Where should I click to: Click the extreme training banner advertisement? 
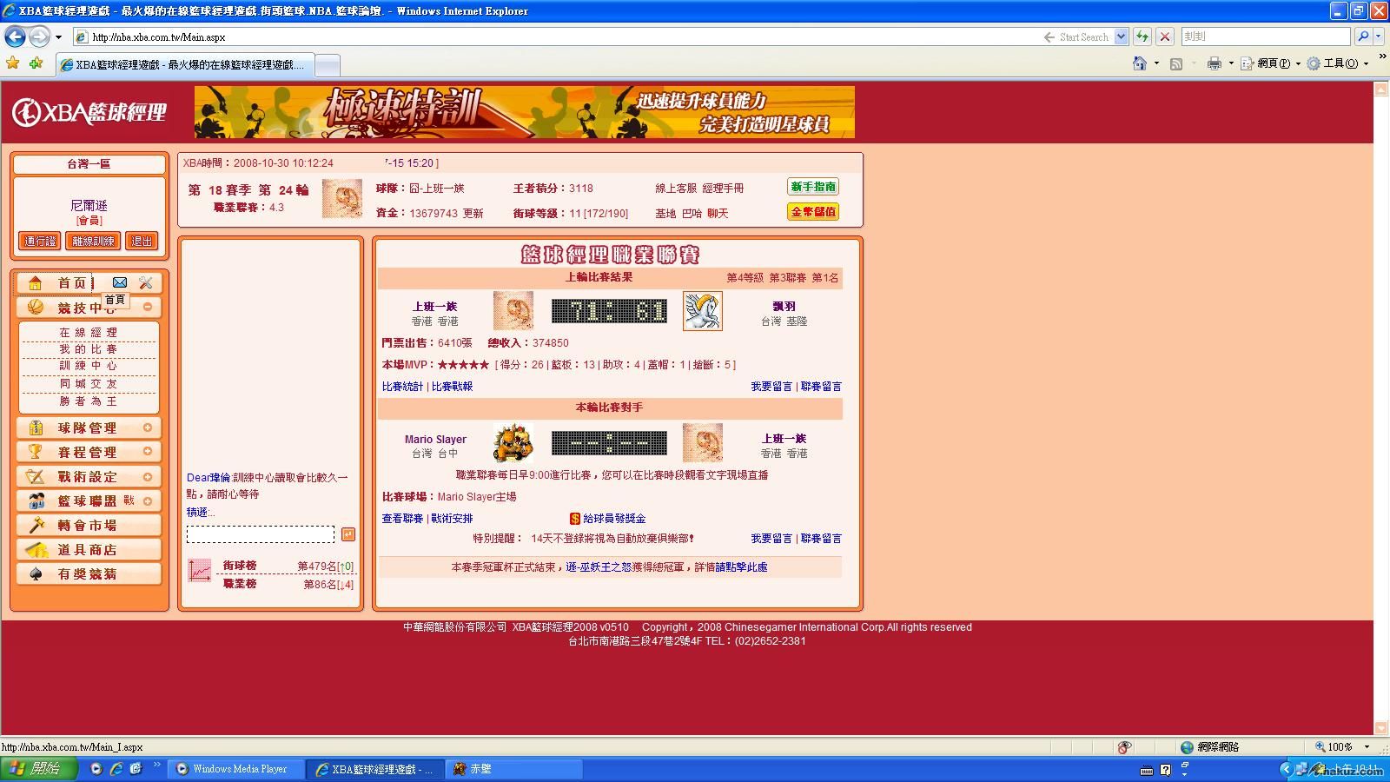tap(525, 112)
